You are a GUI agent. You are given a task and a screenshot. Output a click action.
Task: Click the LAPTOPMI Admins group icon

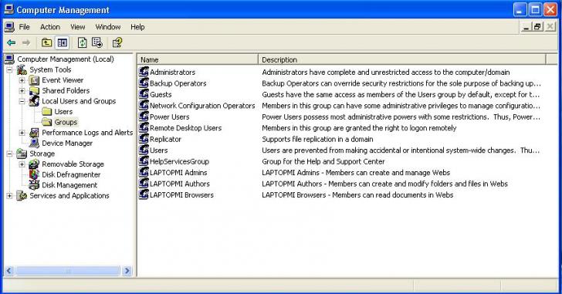pyautogui.click(x=144, y=172)
